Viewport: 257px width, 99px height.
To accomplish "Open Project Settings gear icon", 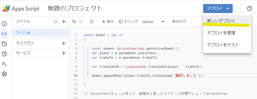I will coord(4,74).
